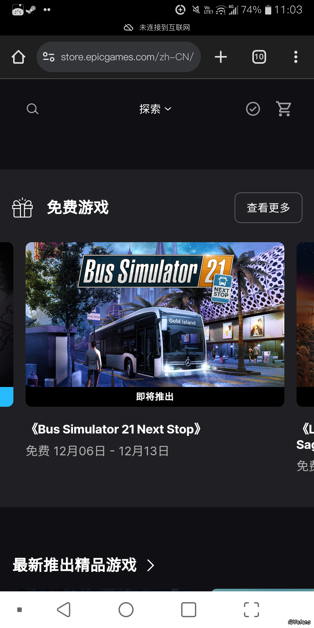Open browser three-dot menu
314x628 pixels.
[296, 57]
